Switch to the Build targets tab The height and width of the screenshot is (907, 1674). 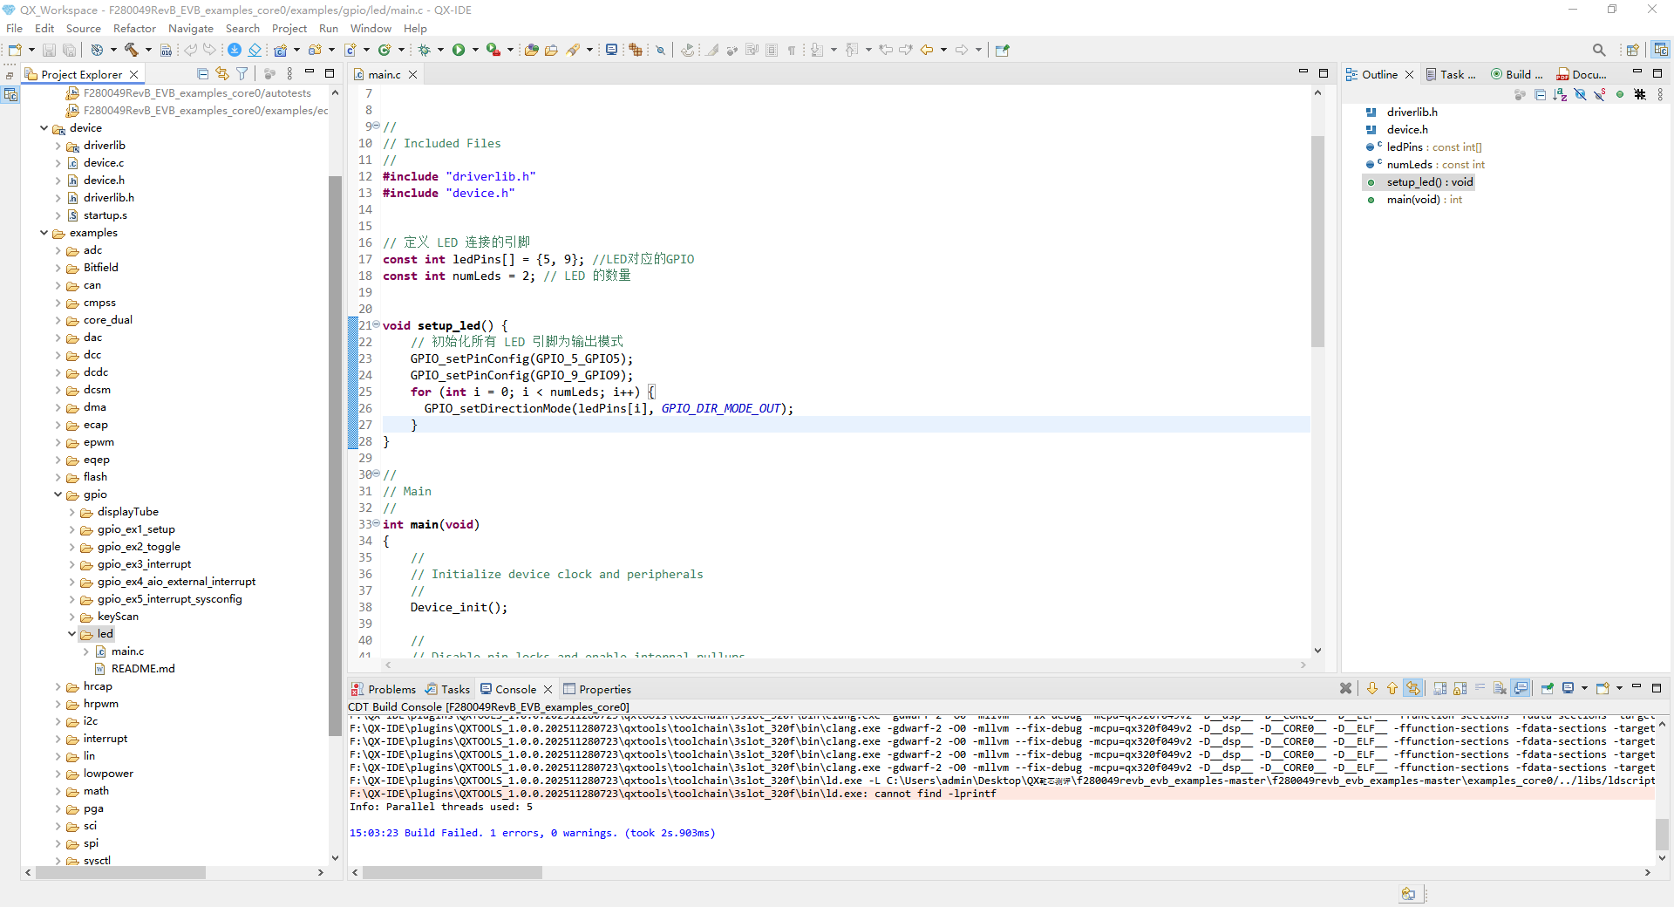click(1517, 74)
